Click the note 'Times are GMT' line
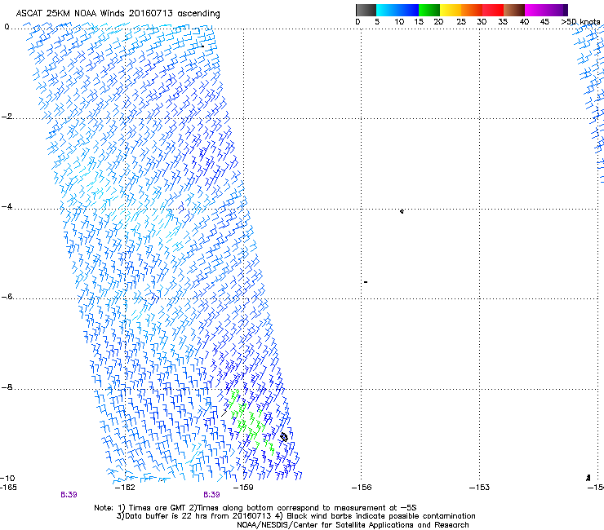The width and height of the screenshot is (604, 530). pos(255,508)
